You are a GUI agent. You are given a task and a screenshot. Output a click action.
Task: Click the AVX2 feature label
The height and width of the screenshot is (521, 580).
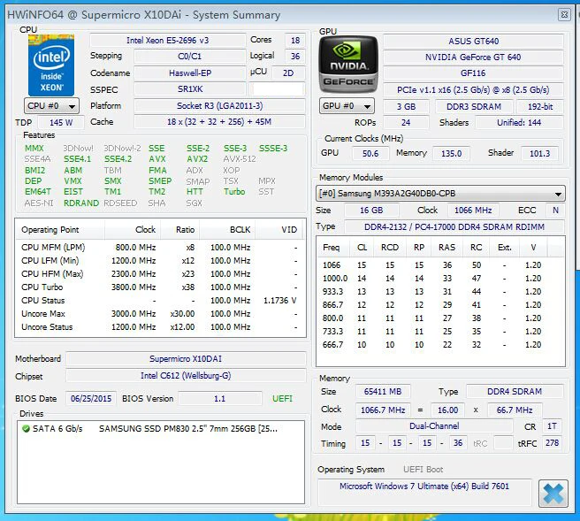tap(197, 159)
